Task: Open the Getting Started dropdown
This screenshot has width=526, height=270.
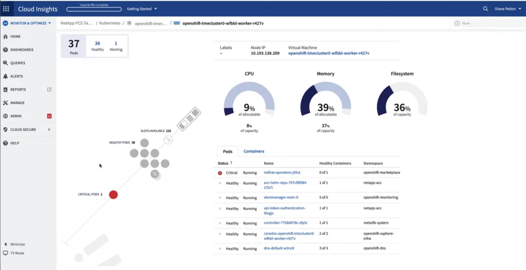Action: point(142,9)
